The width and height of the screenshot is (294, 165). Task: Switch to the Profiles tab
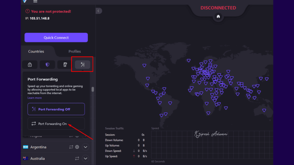tap(74, 51)
